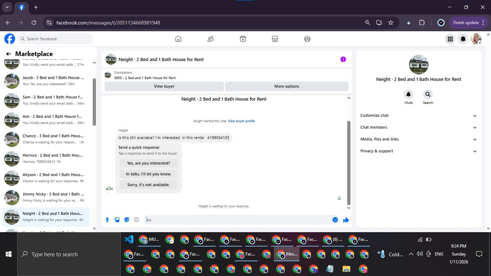Screen dimensions: 491x276
Task: Attach a photo with image icon
Action: coord(117,220)
